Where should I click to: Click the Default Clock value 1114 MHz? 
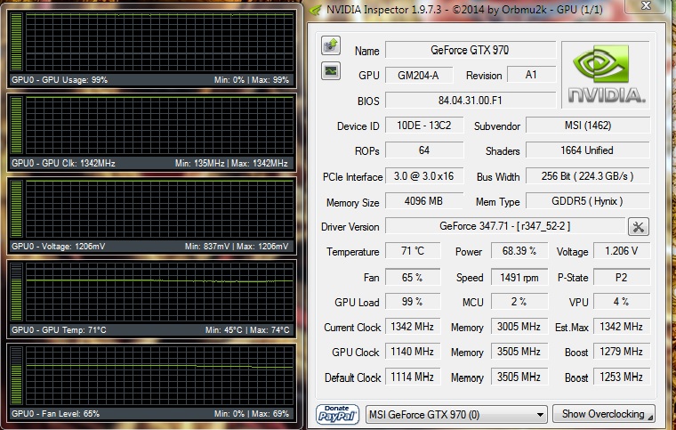click(413, 377)
